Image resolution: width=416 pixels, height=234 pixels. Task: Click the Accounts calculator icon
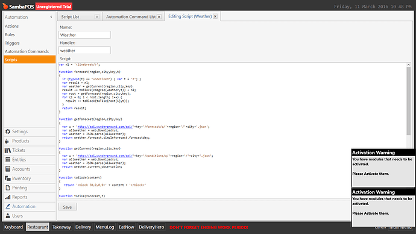coord(8,169)
